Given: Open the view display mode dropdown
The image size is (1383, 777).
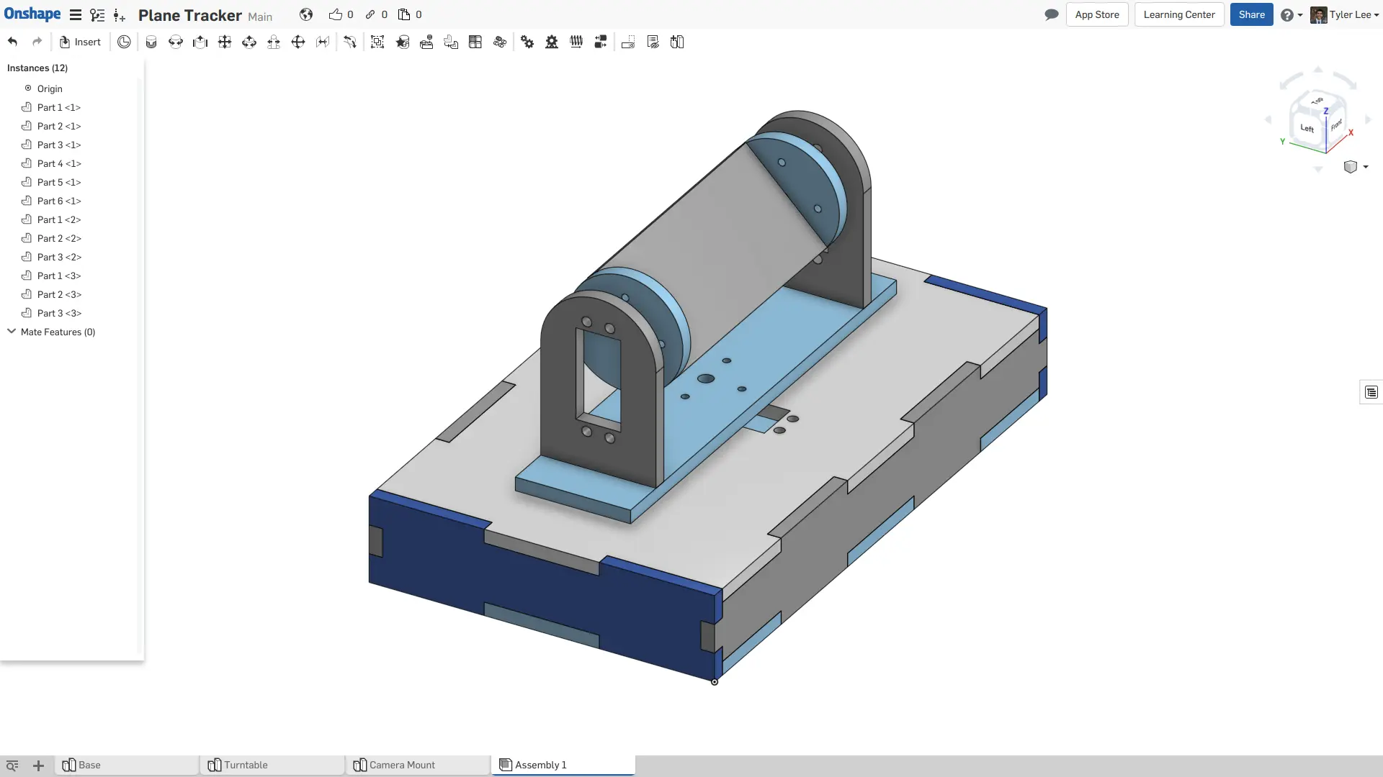Looking at the screenshot, I should pyautogui.click(x=1356, y=167).
